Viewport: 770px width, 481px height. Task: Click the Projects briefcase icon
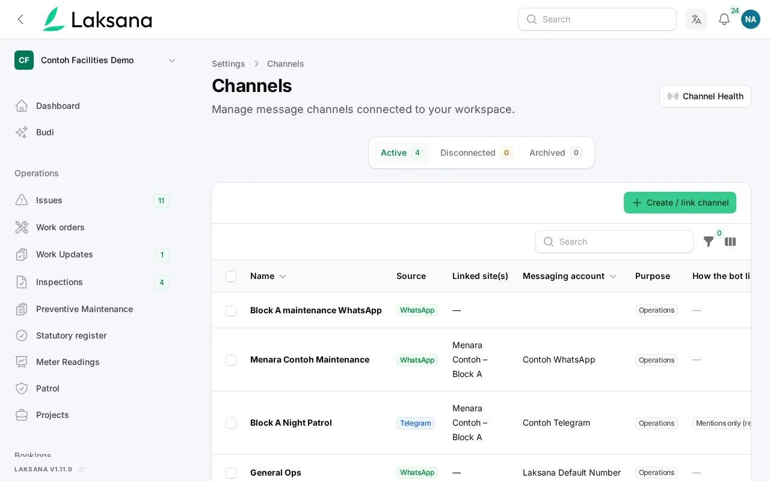(x=22, y=415)
